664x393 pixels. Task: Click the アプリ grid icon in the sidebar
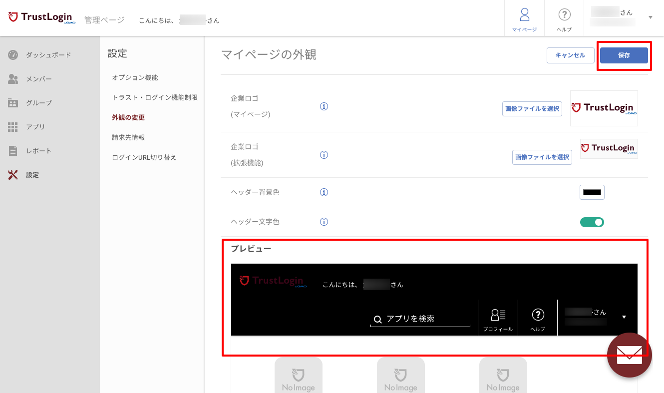[x=13, y=127]
